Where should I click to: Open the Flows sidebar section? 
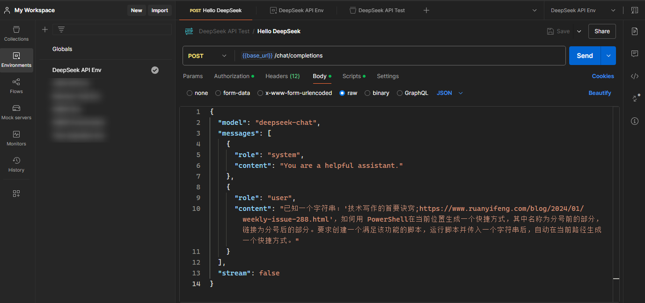[16, 86]
